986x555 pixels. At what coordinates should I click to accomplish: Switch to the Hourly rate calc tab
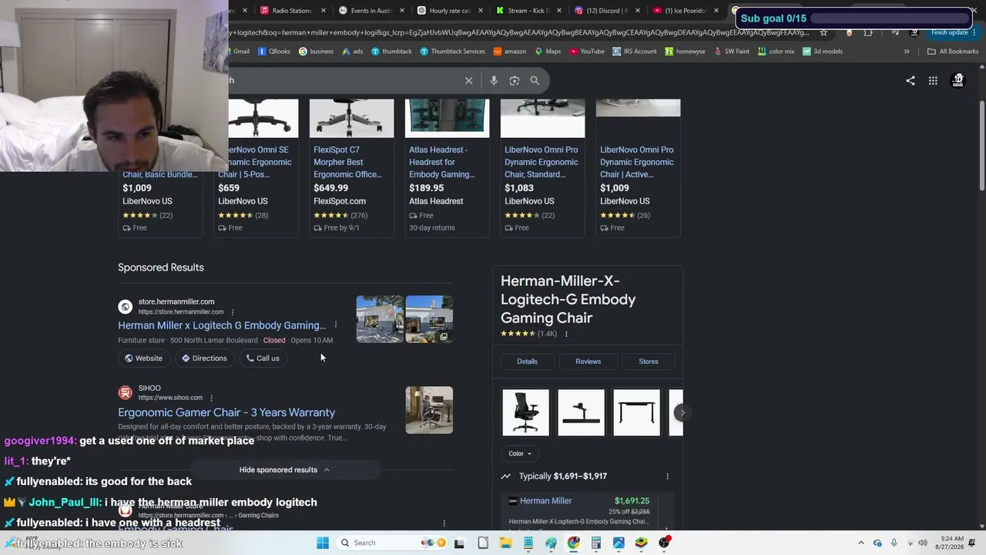(451, 11)
